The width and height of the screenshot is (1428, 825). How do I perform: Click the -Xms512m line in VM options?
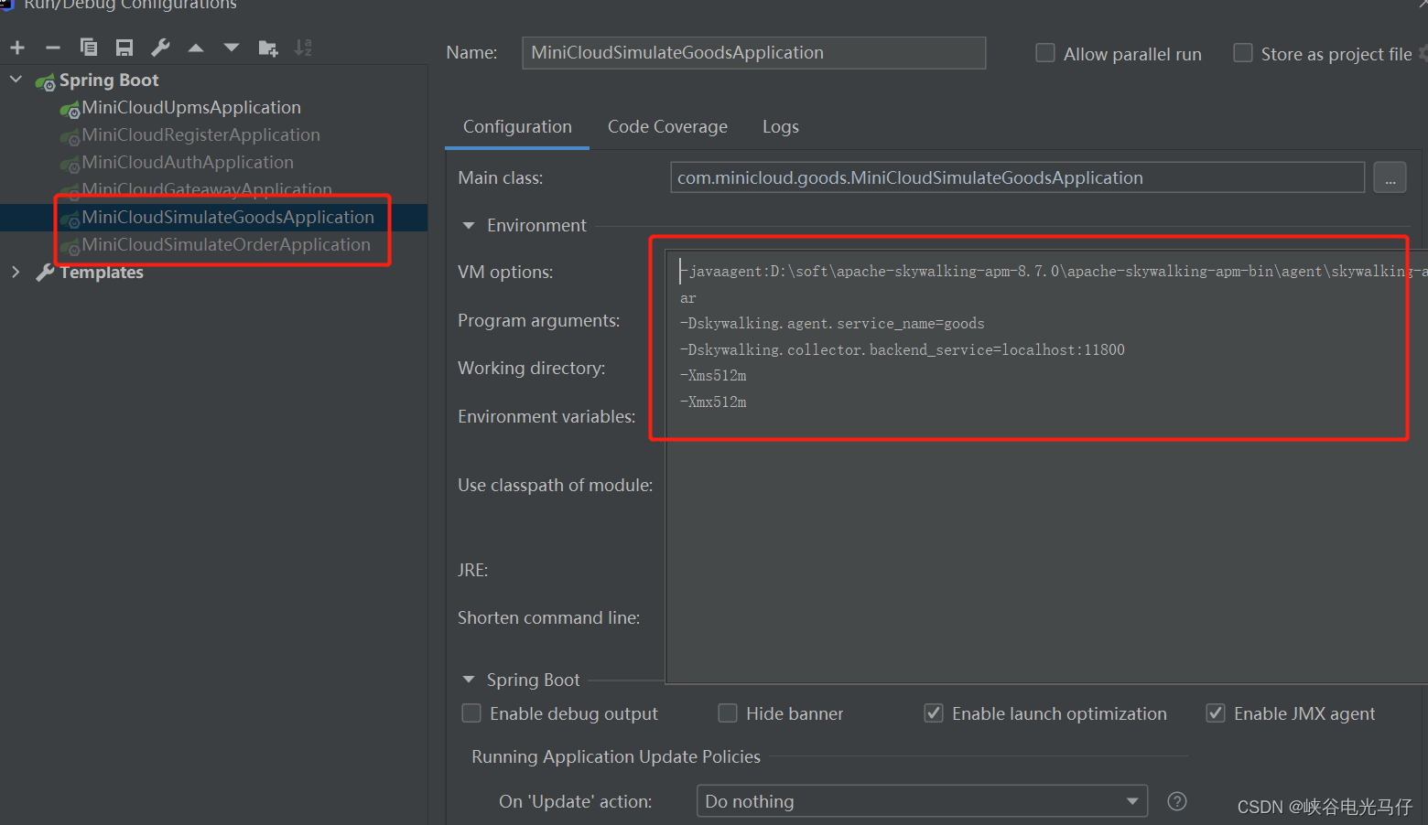coord(713,376)
